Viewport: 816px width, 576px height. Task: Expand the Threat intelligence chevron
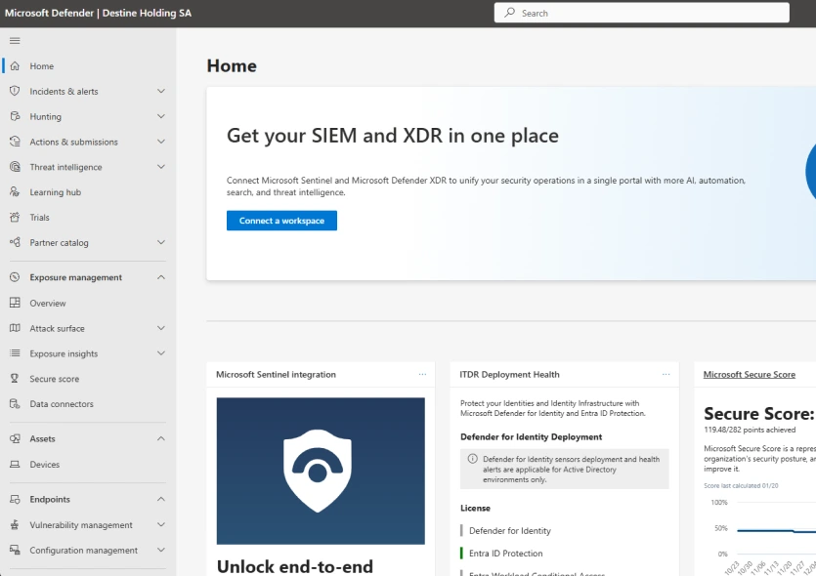(161, 167)
